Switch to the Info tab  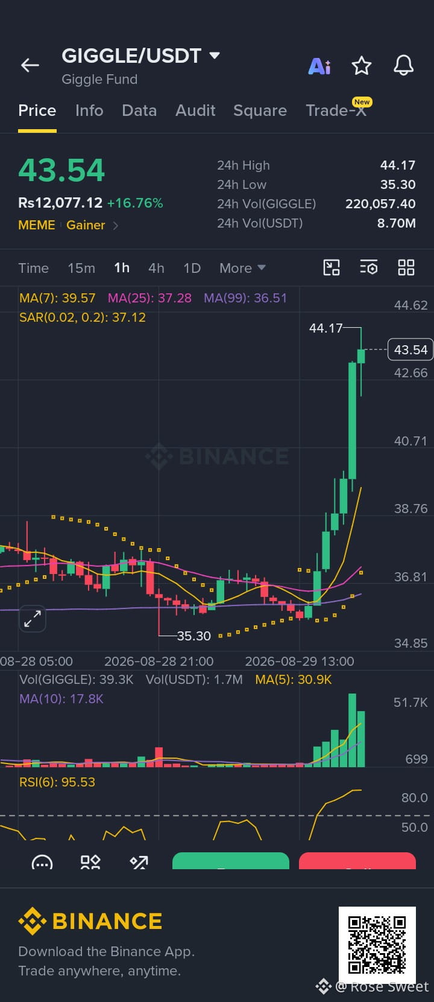(x=89, y=110)
